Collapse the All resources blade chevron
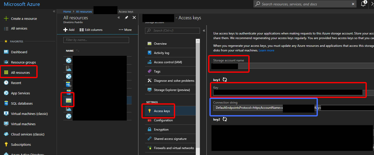The height and width of the screenshot is (155, 374). click(x=119, y=17)
